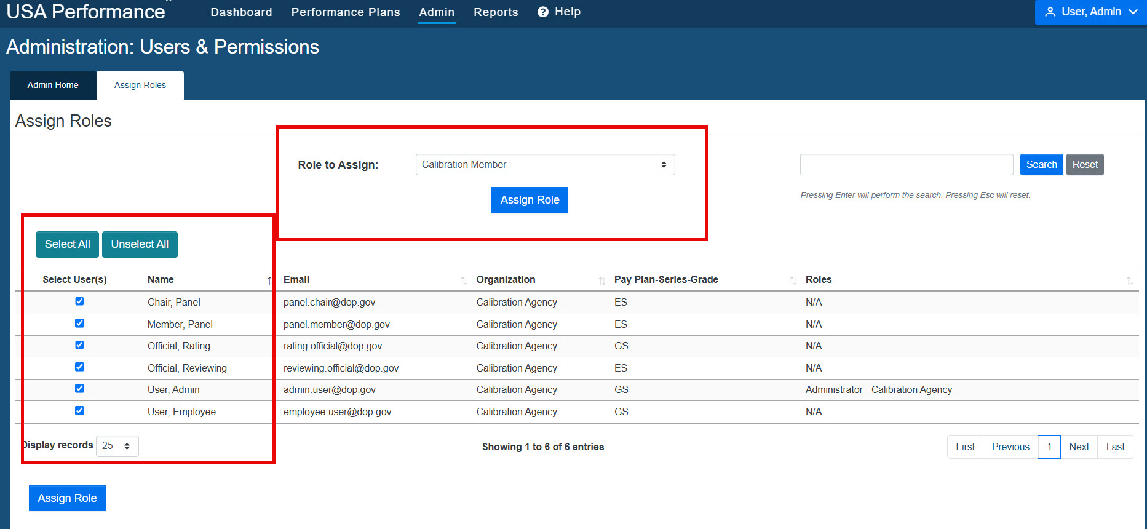This screenshot has width=1147, height=529.
Task: Click the Help question mark icon
Action: pos(542,12)
